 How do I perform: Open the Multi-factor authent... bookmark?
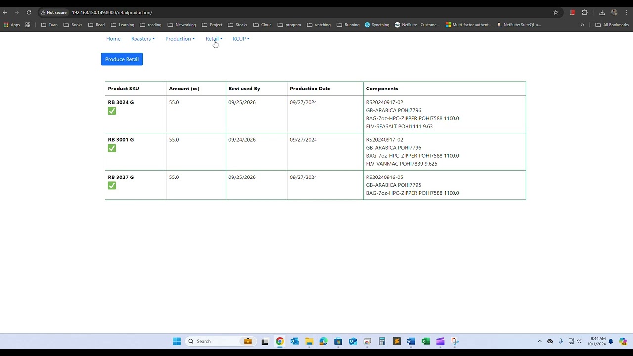click(468, 25)
